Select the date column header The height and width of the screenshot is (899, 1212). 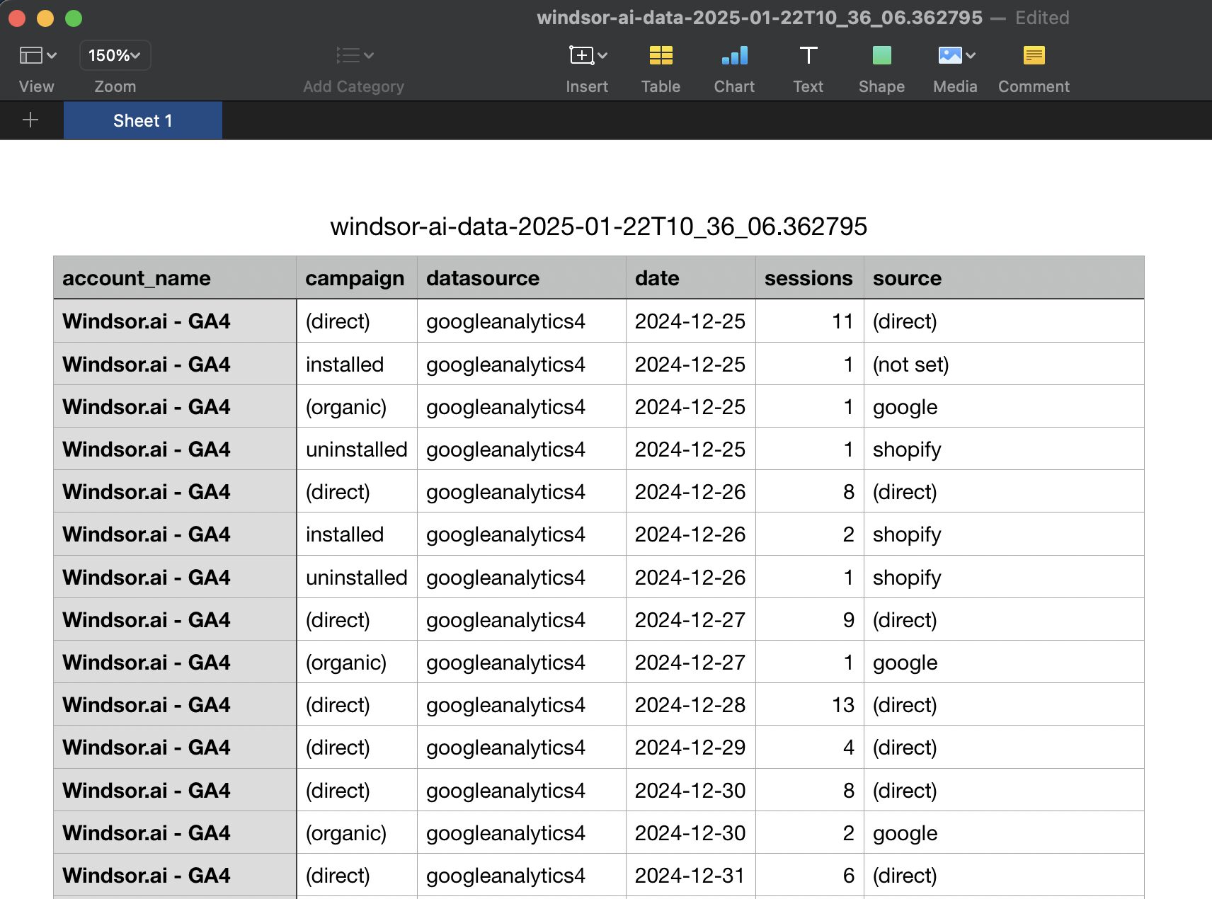tap(691, 278)
